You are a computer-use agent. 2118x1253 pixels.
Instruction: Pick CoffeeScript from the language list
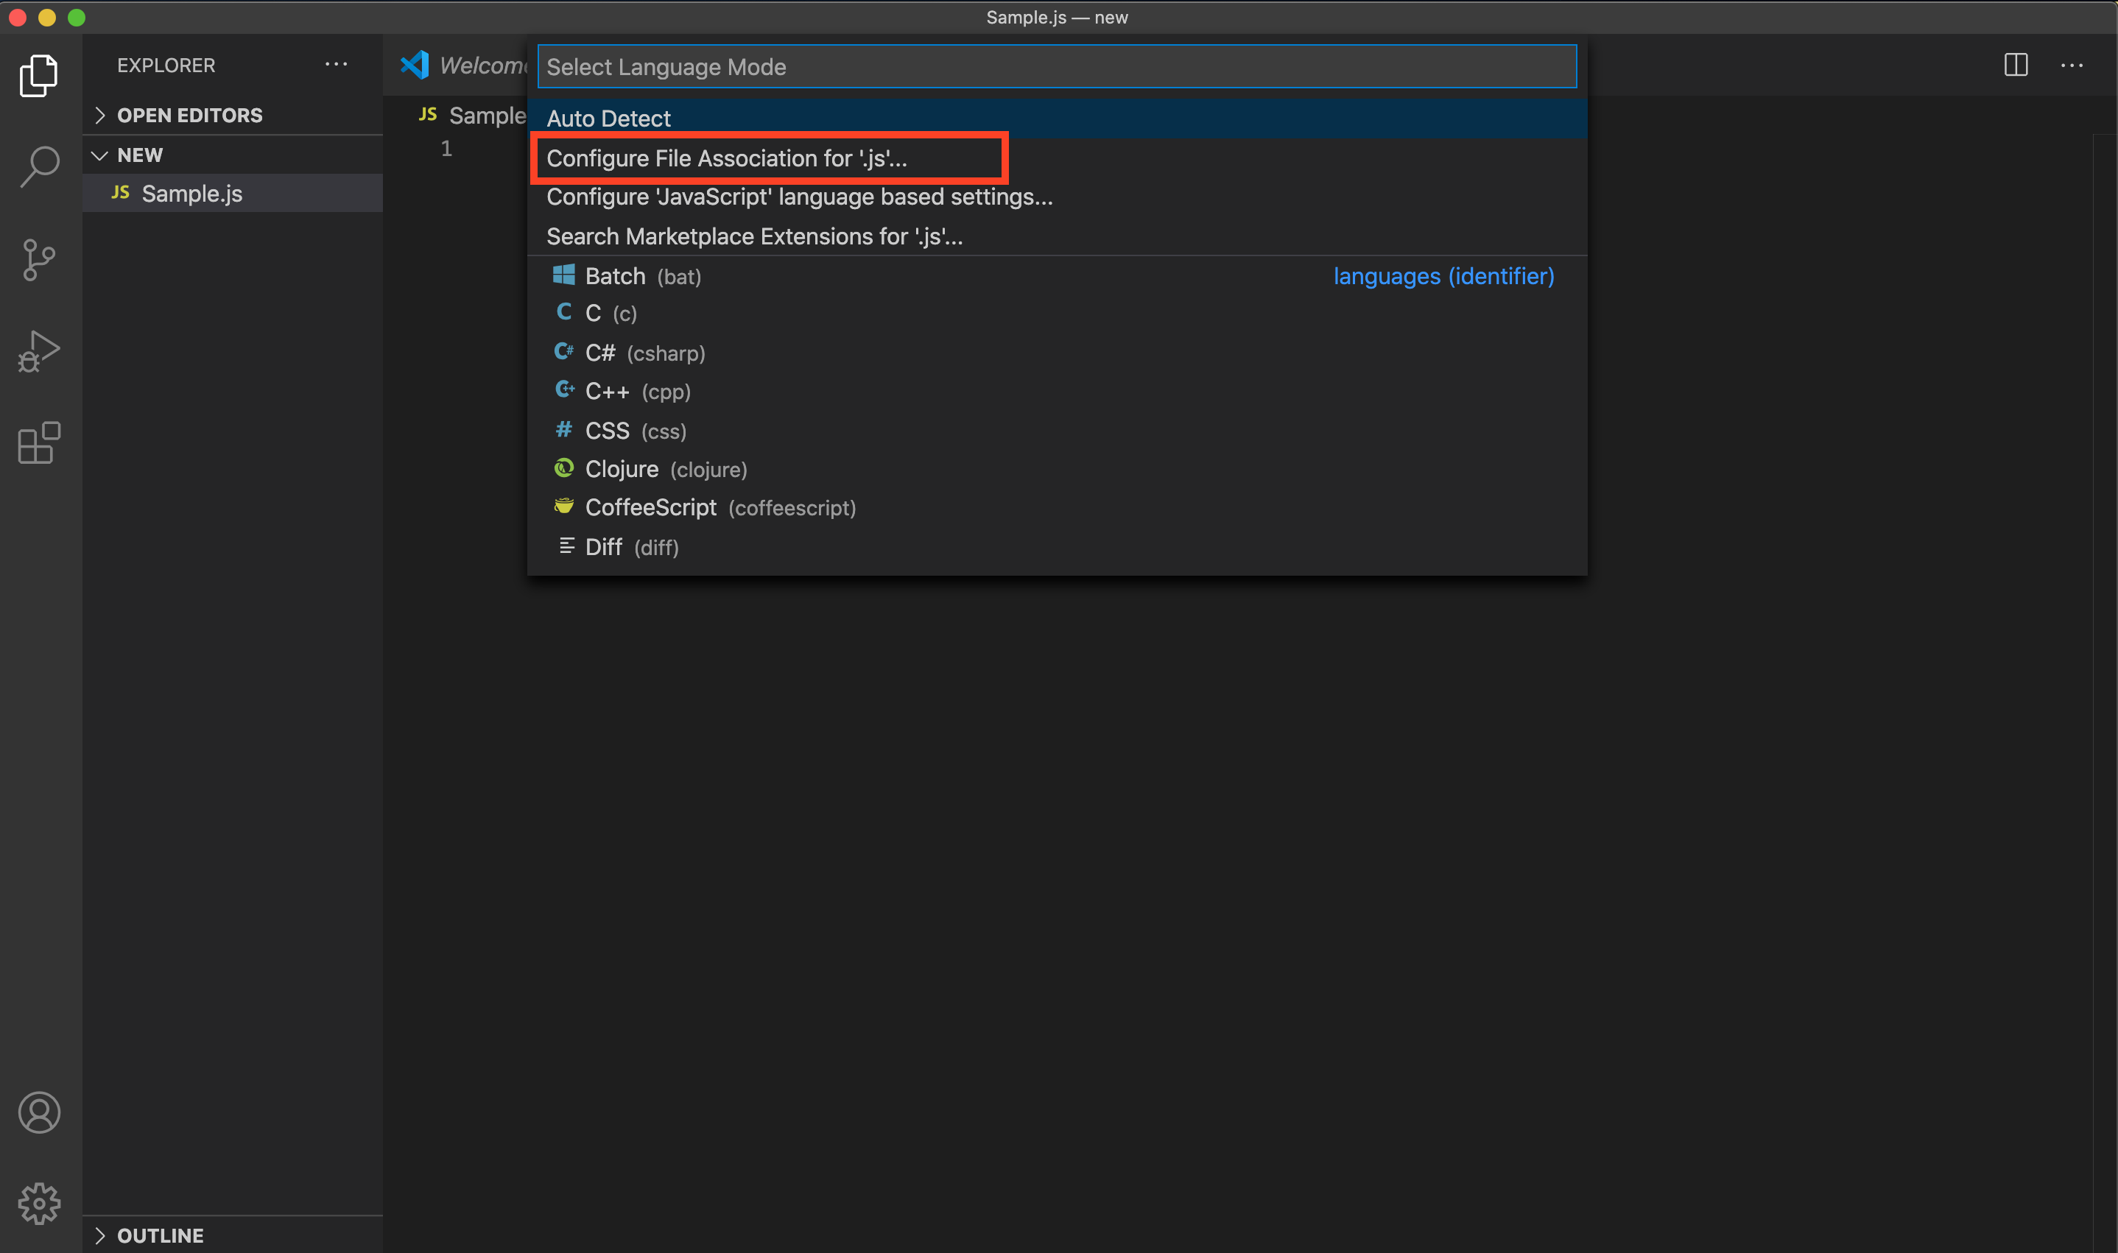650,507
